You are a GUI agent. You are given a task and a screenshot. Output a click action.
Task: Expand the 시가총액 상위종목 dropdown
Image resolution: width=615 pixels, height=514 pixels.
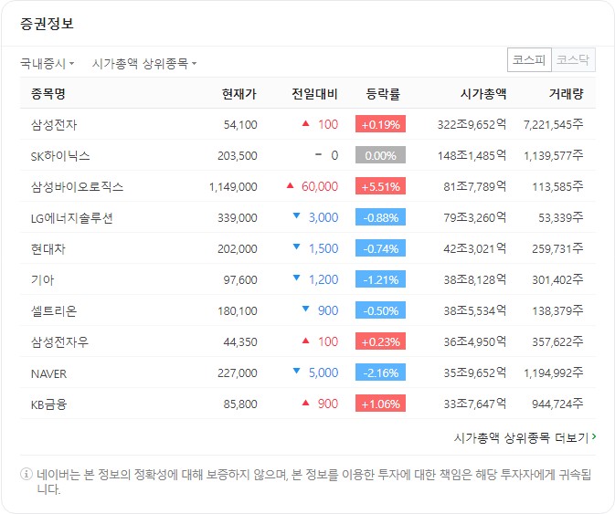[143, 63]
